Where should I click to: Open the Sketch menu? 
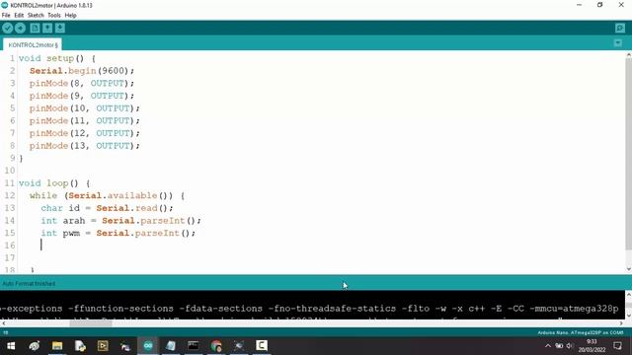point(36,16)
